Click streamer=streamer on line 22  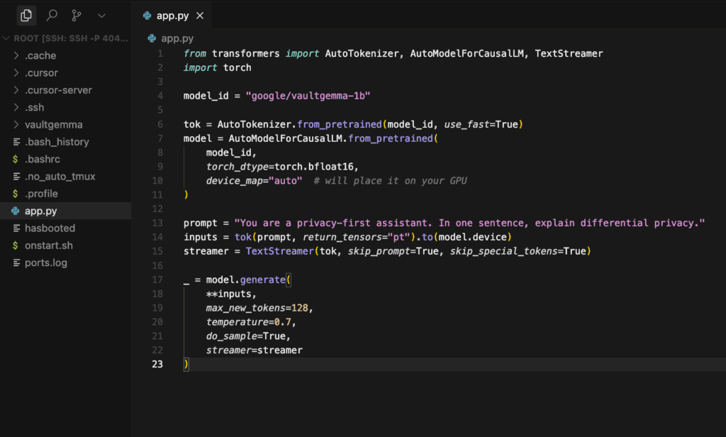coord(255,350)
